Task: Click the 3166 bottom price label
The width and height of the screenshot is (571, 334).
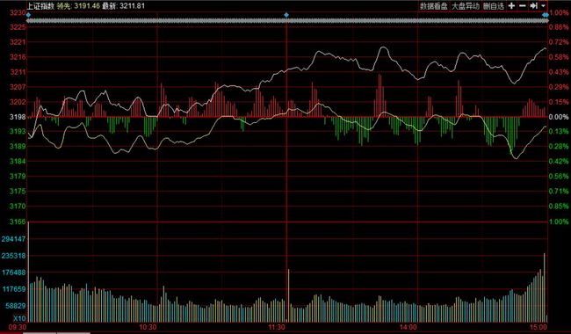Action: pyautogui.click(x=18, y=221)
